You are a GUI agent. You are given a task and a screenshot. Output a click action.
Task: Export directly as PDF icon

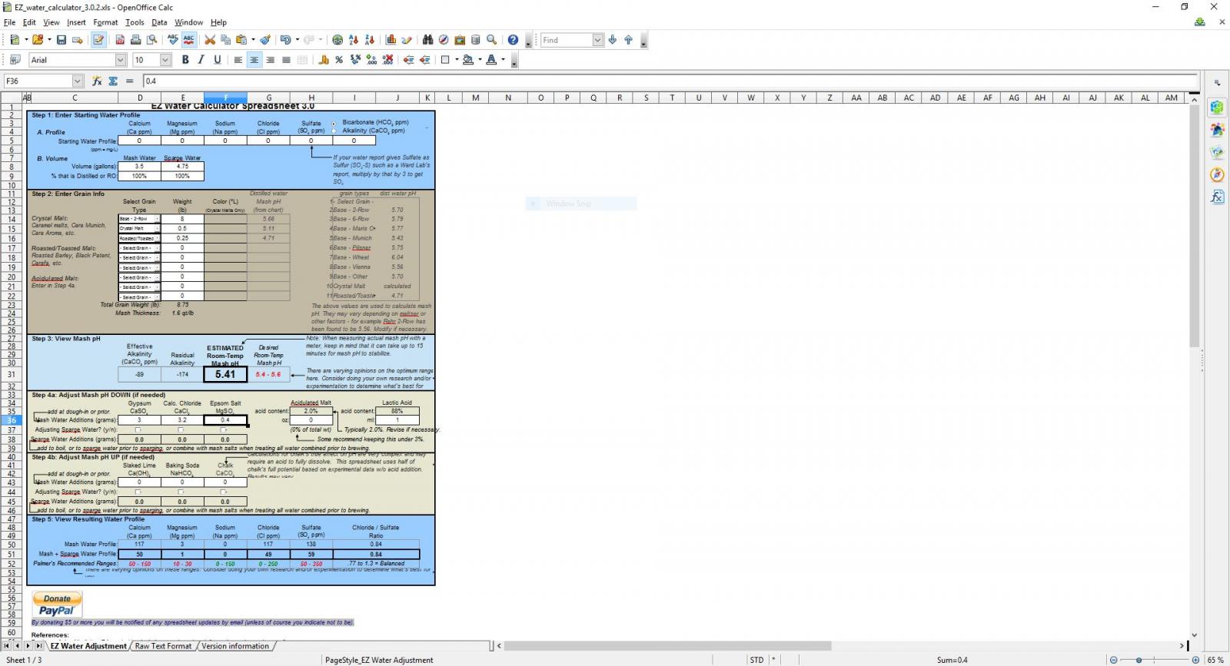(x=120, y=40)
